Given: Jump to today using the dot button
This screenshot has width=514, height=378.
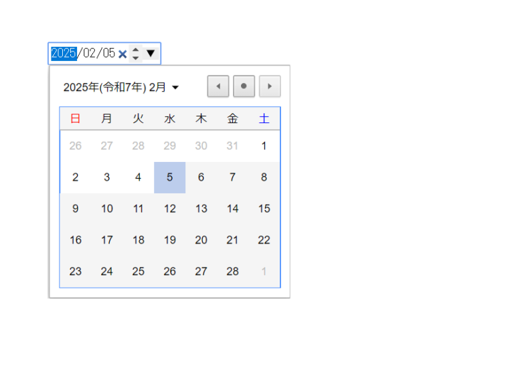Looking at the screenshot, I should click(x=244, y=86).
